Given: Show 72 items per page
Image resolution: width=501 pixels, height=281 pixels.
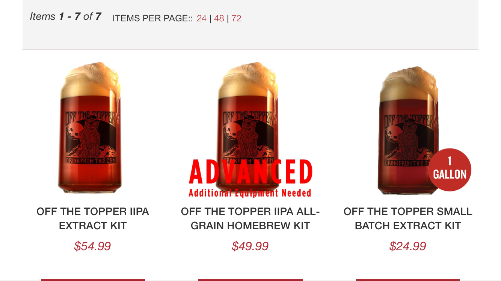Looking at the screenshot, I should click(x=237, y=18).
